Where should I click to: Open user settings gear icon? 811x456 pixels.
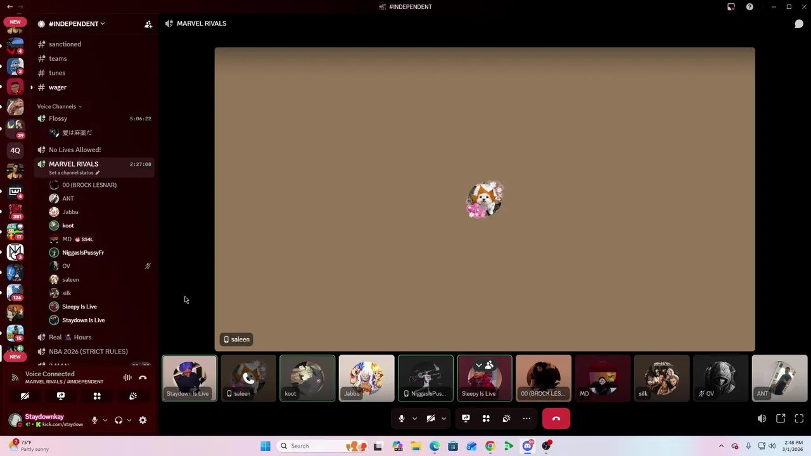pyautogui.click(x=143, y=420)
